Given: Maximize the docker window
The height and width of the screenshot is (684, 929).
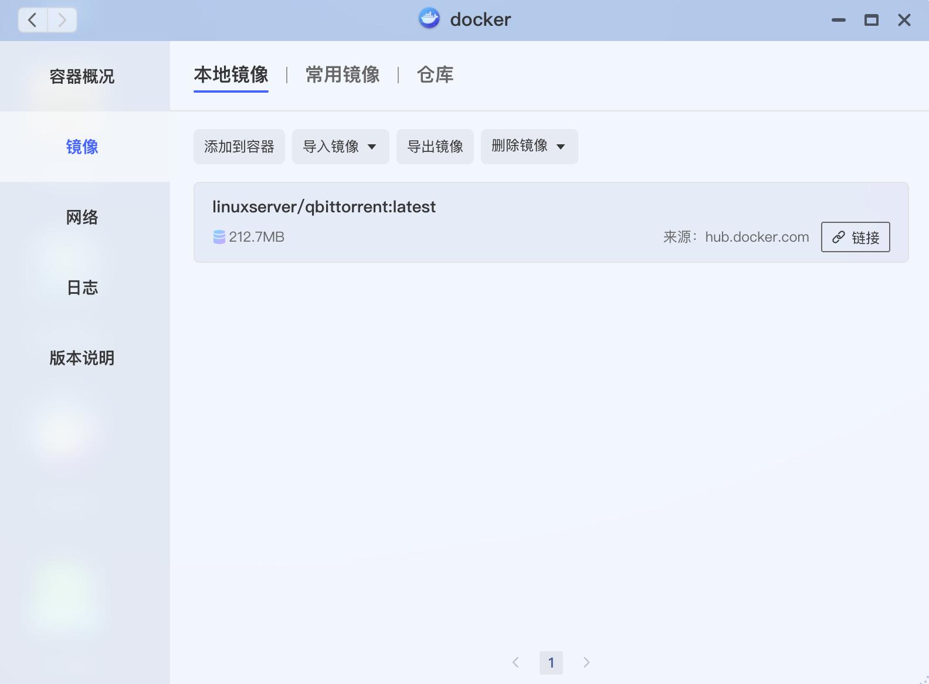Looking at the screenshot, I should click(x=872, y=20).
